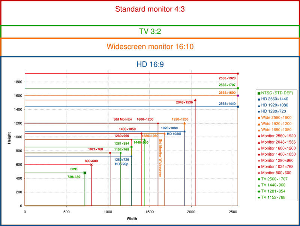Click the red triangle marker at 1600×1200
This screenshot has height=226, width=300.
click(158, 123)
